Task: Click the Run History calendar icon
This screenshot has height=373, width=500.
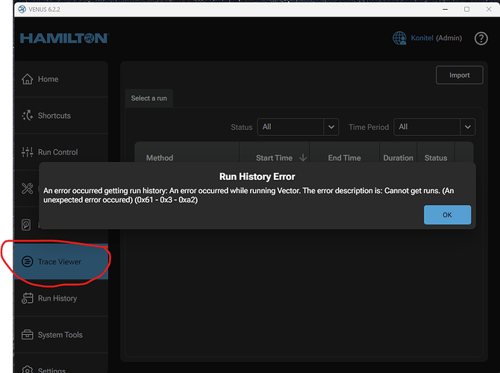Action: 27,298
